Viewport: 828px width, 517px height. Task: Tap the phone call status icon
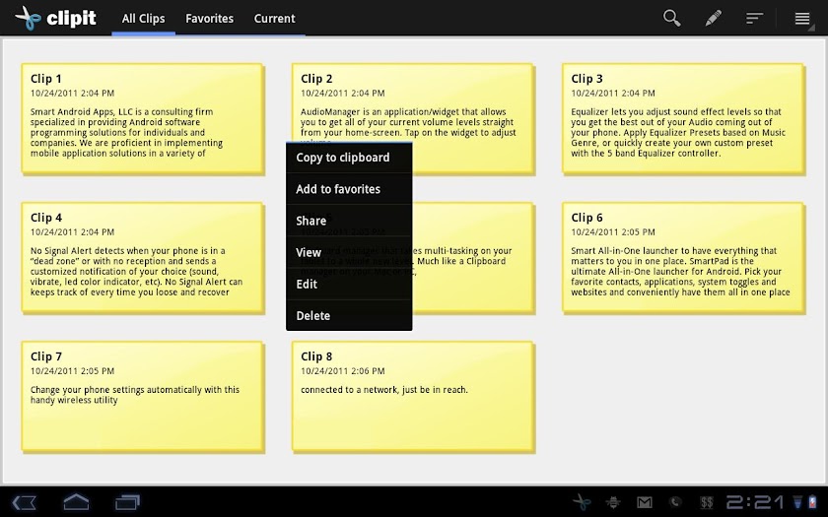[675, 502]
